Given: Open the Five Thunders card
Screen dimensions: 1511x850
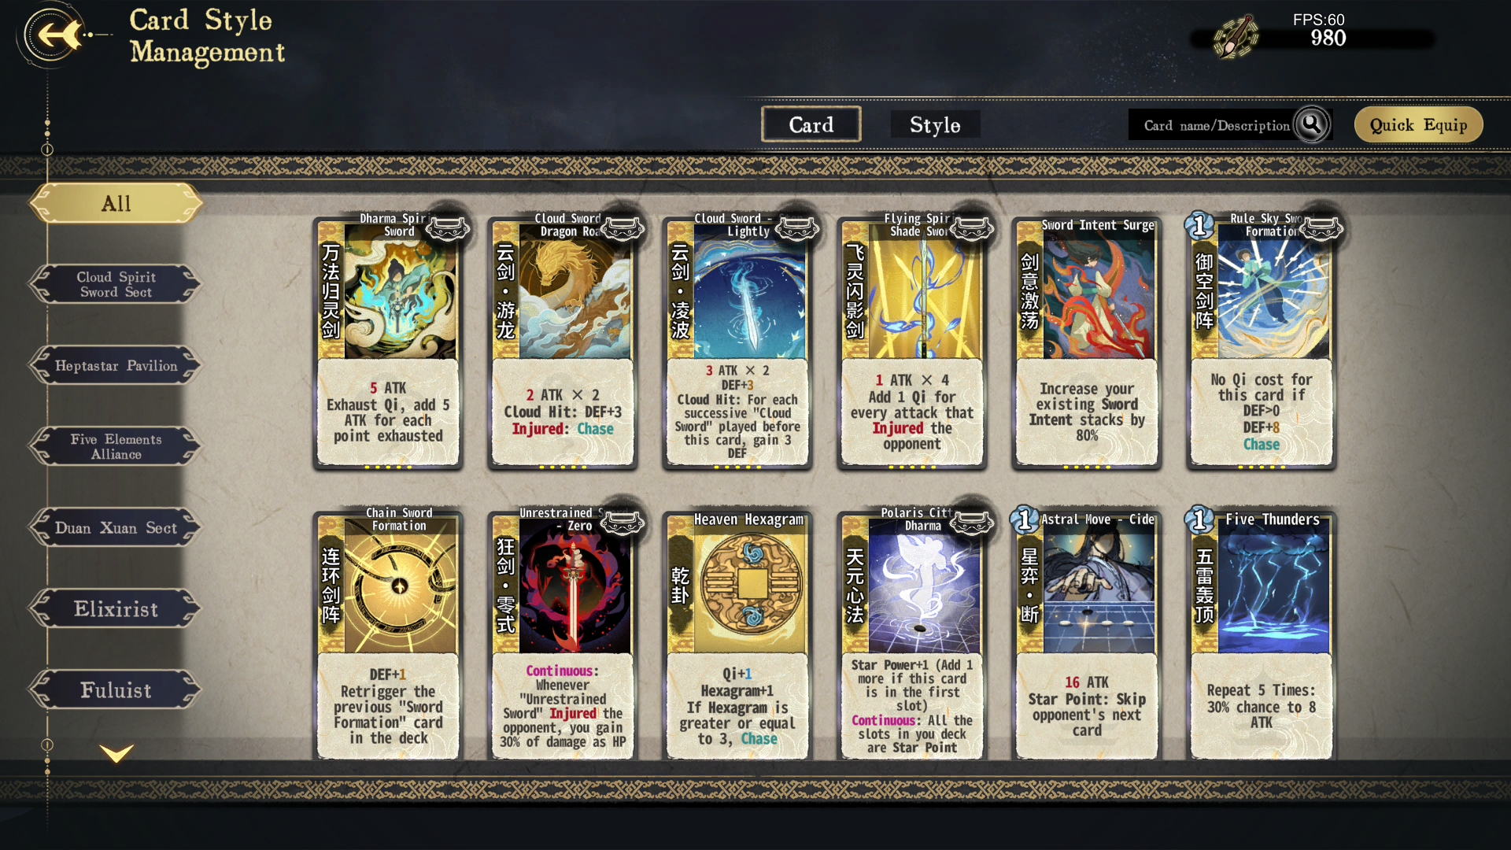Looking at the screenshot, I should 1262,634.
